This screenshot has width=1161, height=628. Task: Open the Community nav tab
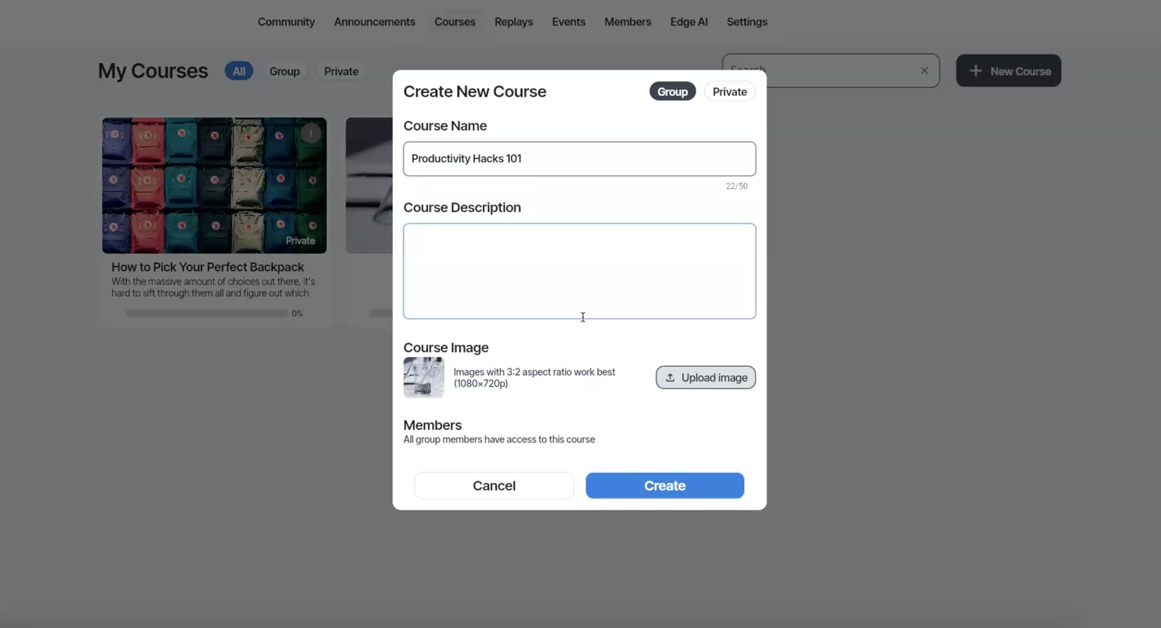[286, 22]
